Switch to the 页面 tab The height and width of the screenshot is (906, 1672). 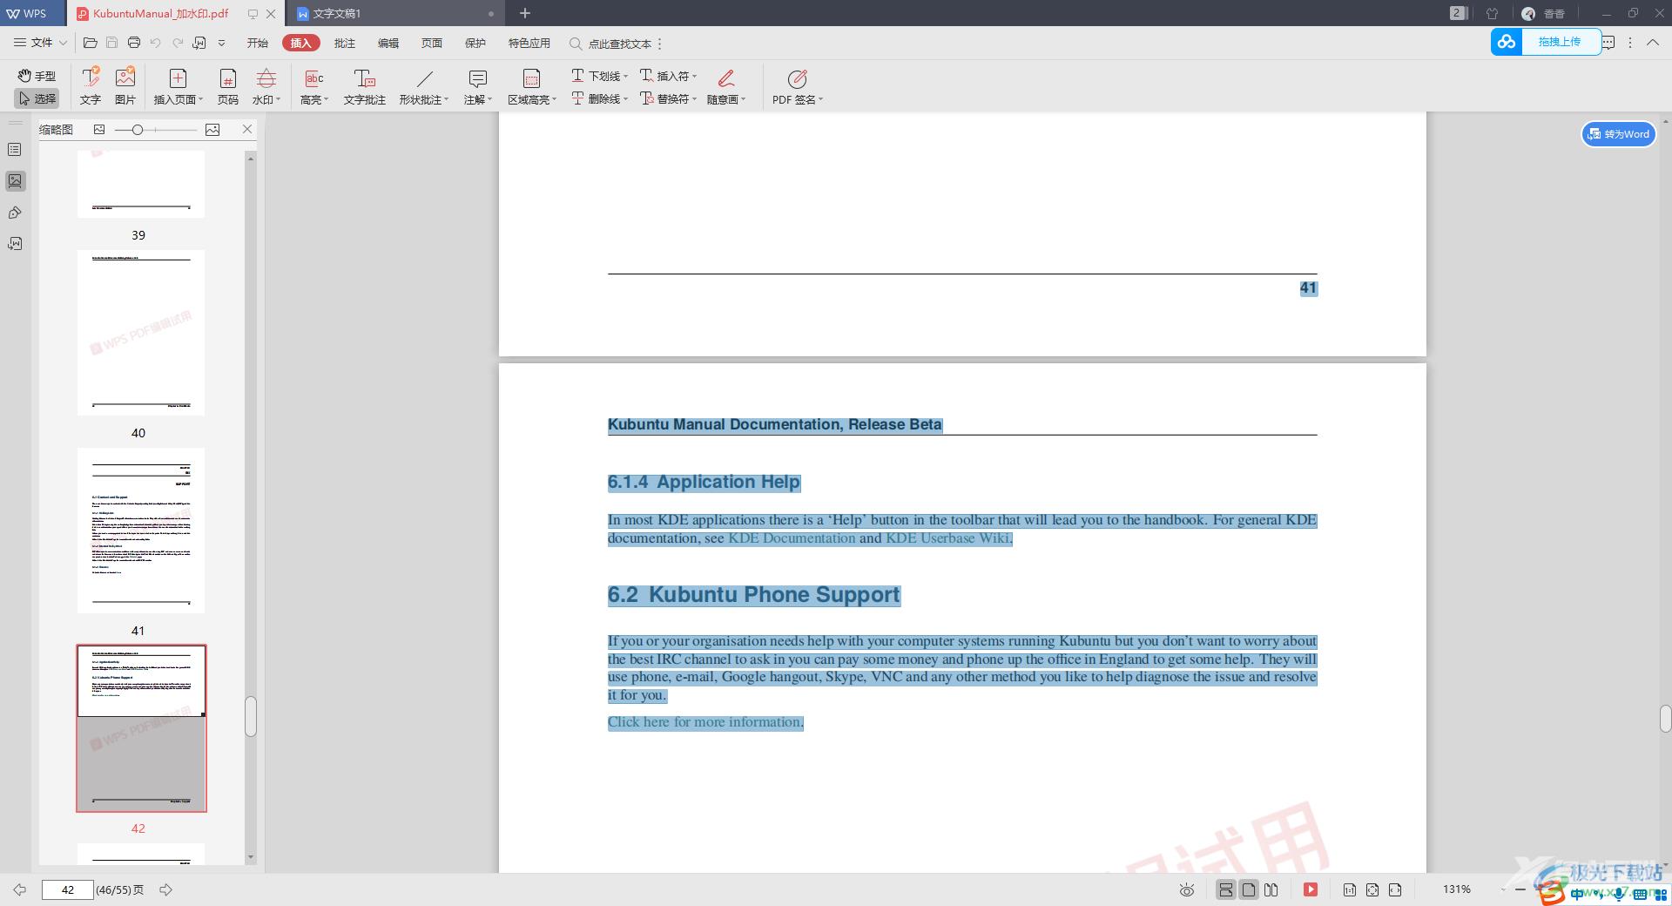[x=432, y=43]
